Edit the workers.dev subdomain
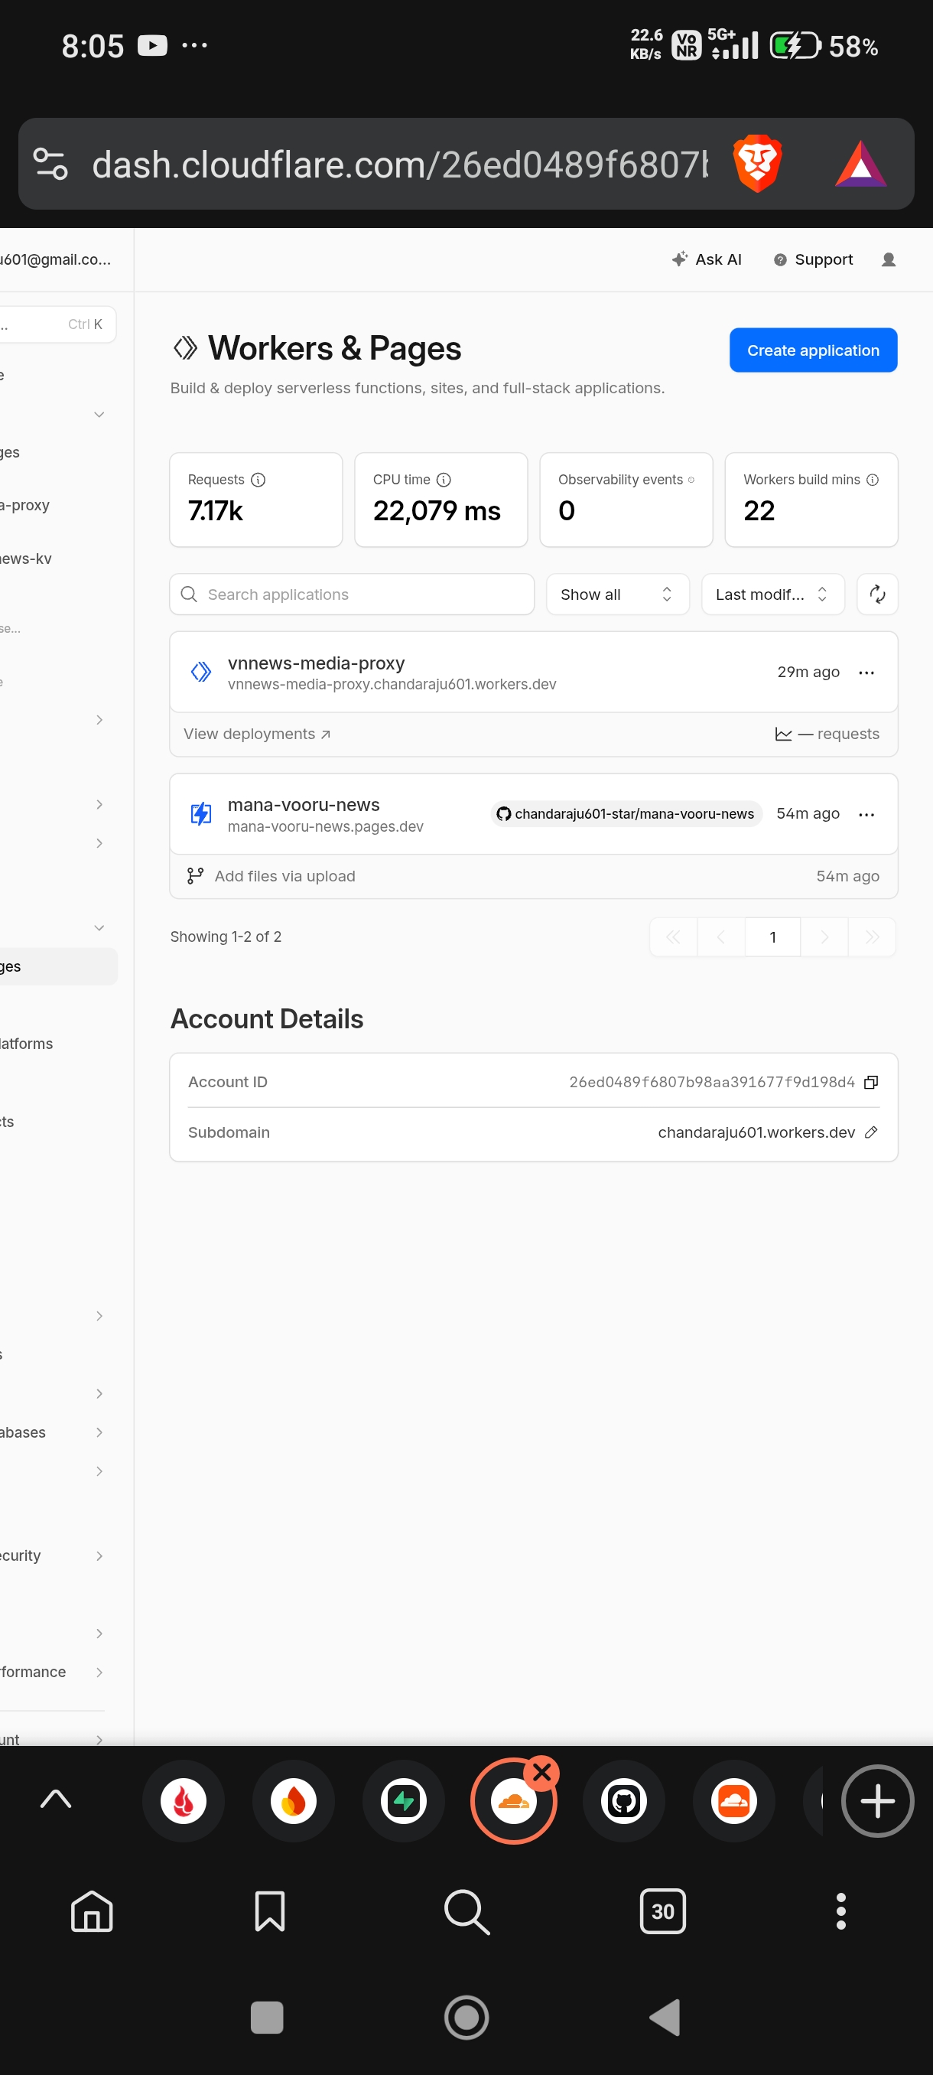 (870, 1132)
